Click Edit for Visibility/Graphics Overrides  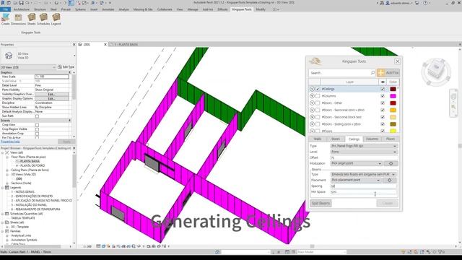tap(51, 94)
